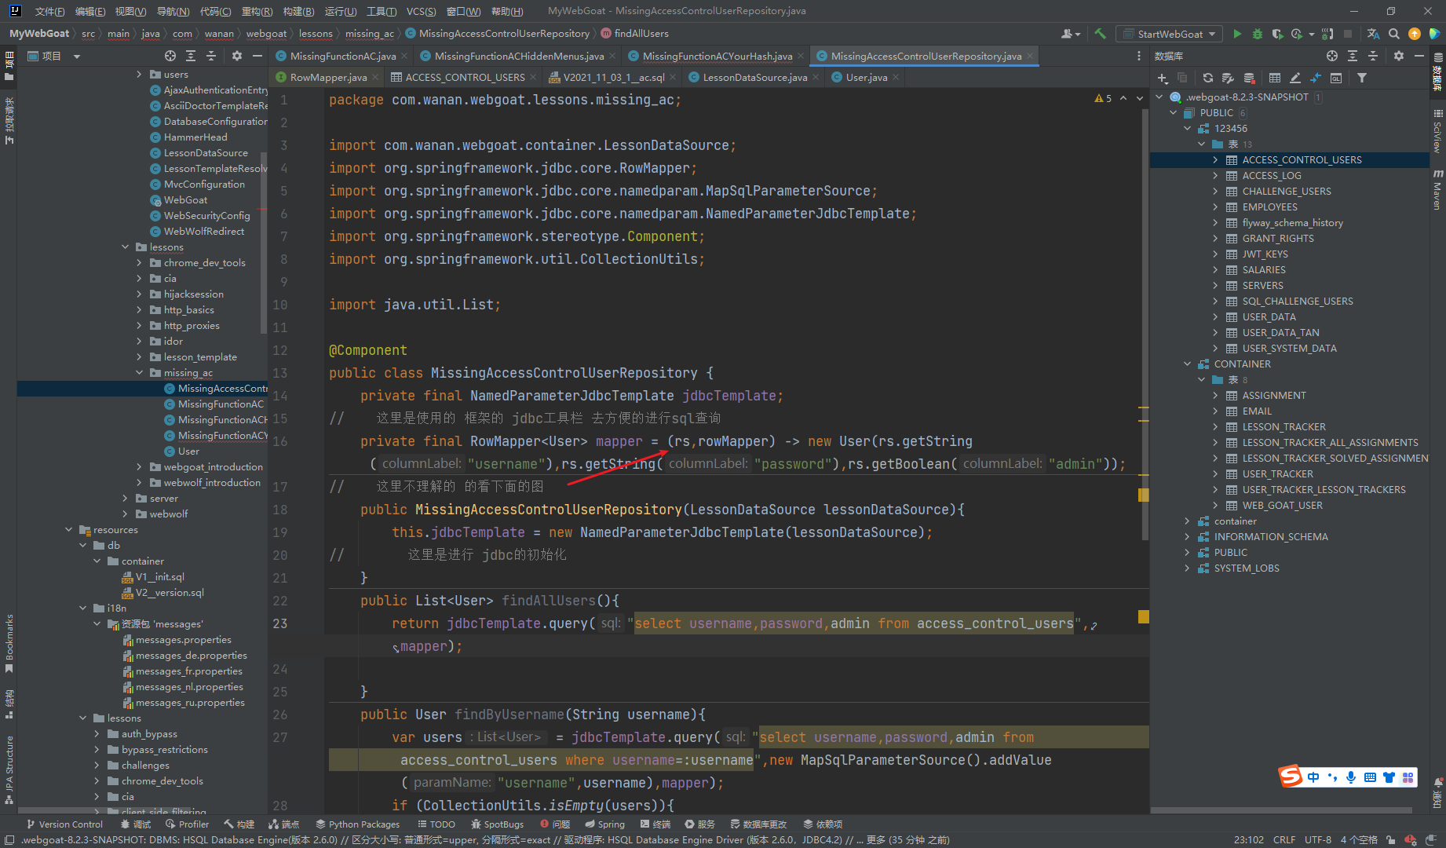Click the stop process square icon
This screenshot has height=848, width=1446.
(x=1348, y=34)
